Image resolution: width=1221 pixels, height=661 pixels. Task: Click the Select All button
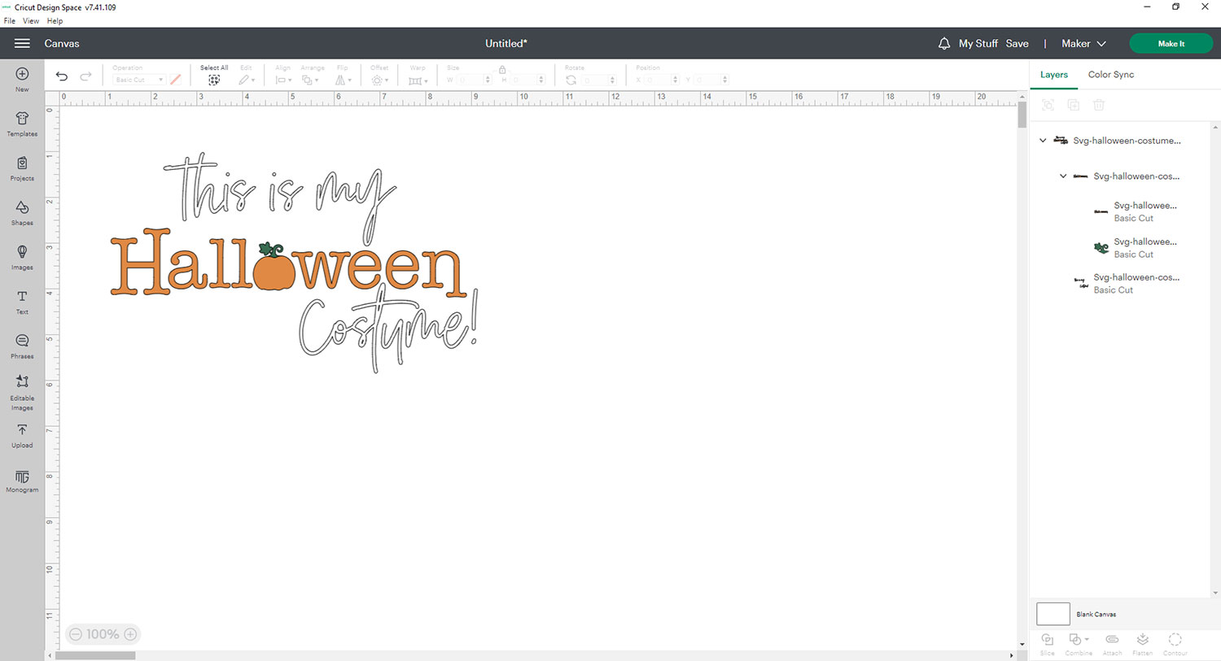214,76
